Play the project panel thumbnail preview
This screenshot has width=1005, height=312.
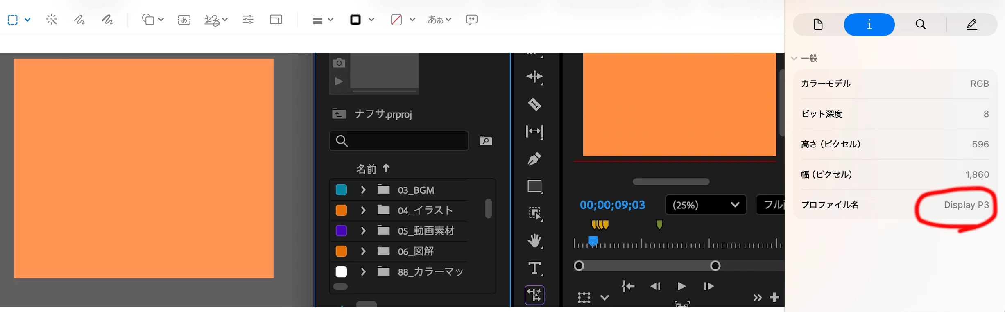pos(339,81)
